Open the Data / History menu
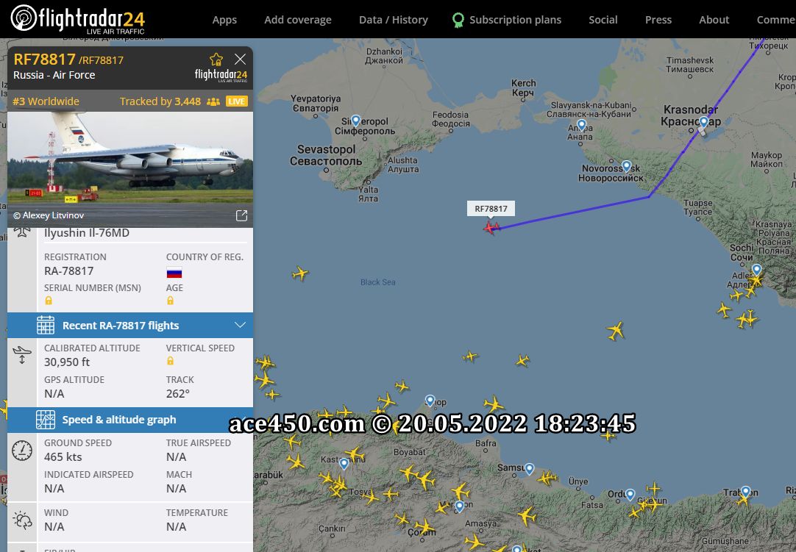 point(394,20)
